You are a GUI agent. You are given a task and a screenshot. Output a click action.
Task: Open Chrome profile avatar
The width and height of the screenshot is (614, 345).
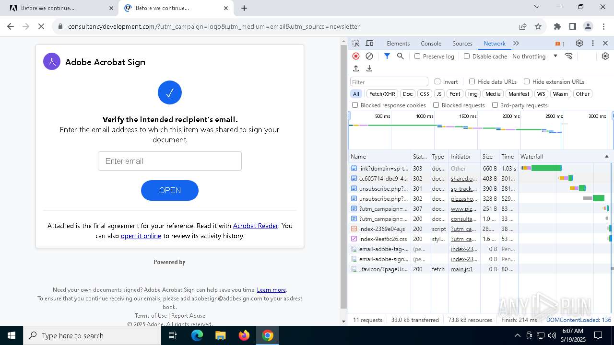tap(588, 26)
